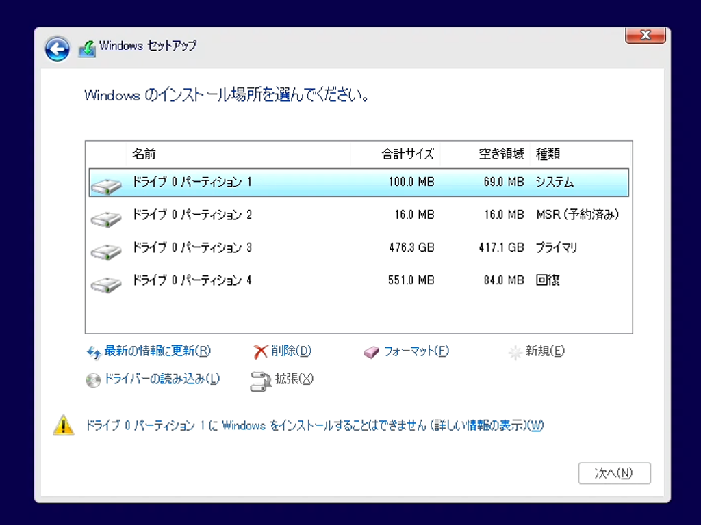Click the 417.1 GB free space cell
The image size is (701, 525).
pyautogui.click(x=501, y=247)
